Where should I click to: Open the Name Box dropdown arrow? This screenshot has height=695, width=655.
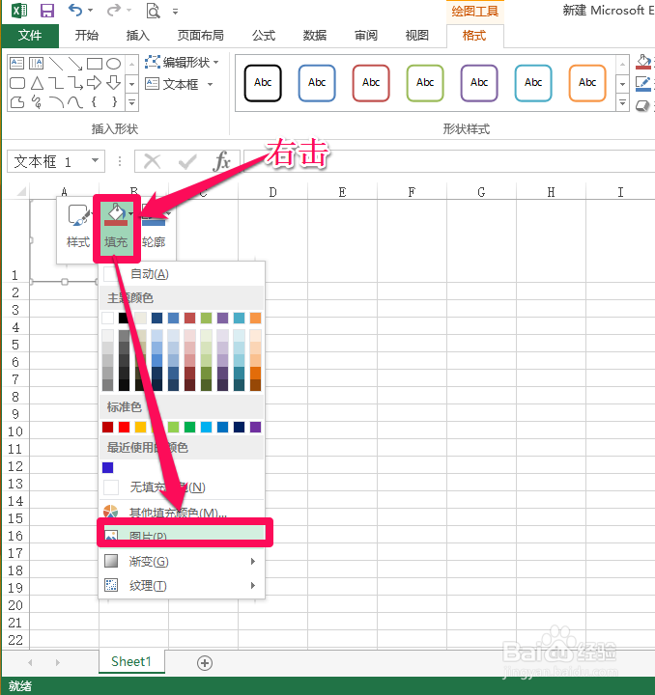click(95, 160)
